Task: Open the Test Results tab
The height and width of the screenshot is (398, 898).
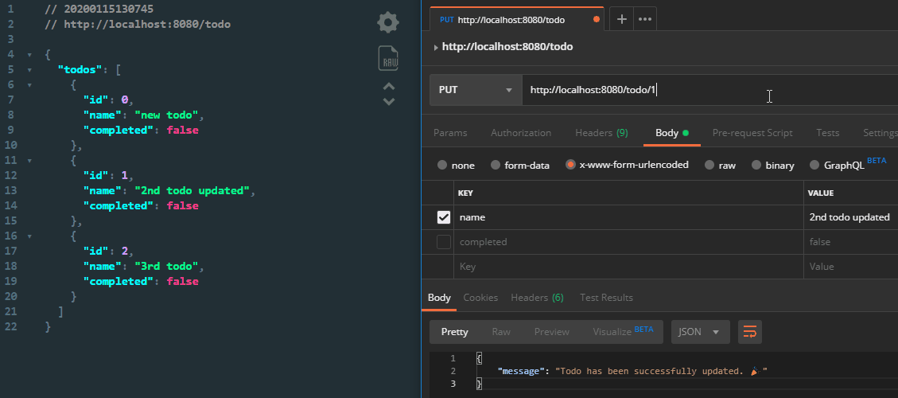Action: pos(607,298)
